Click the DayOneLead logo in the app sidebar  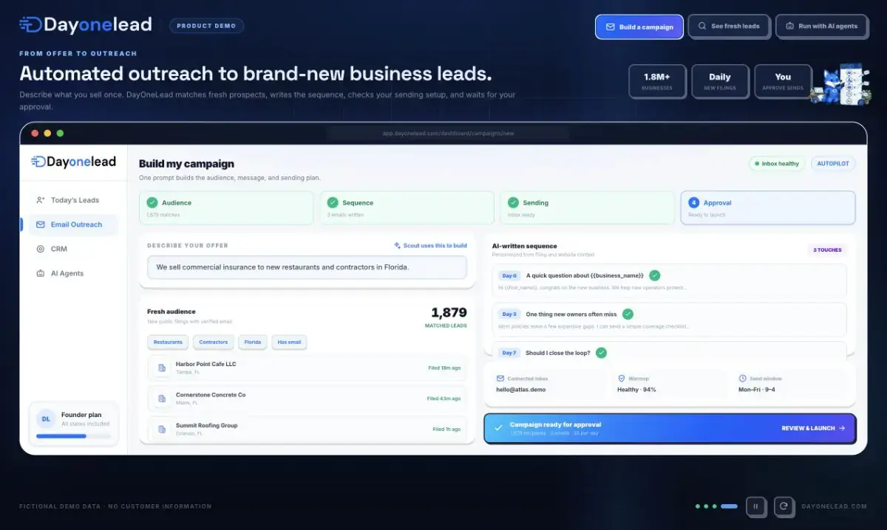point(73,162)
